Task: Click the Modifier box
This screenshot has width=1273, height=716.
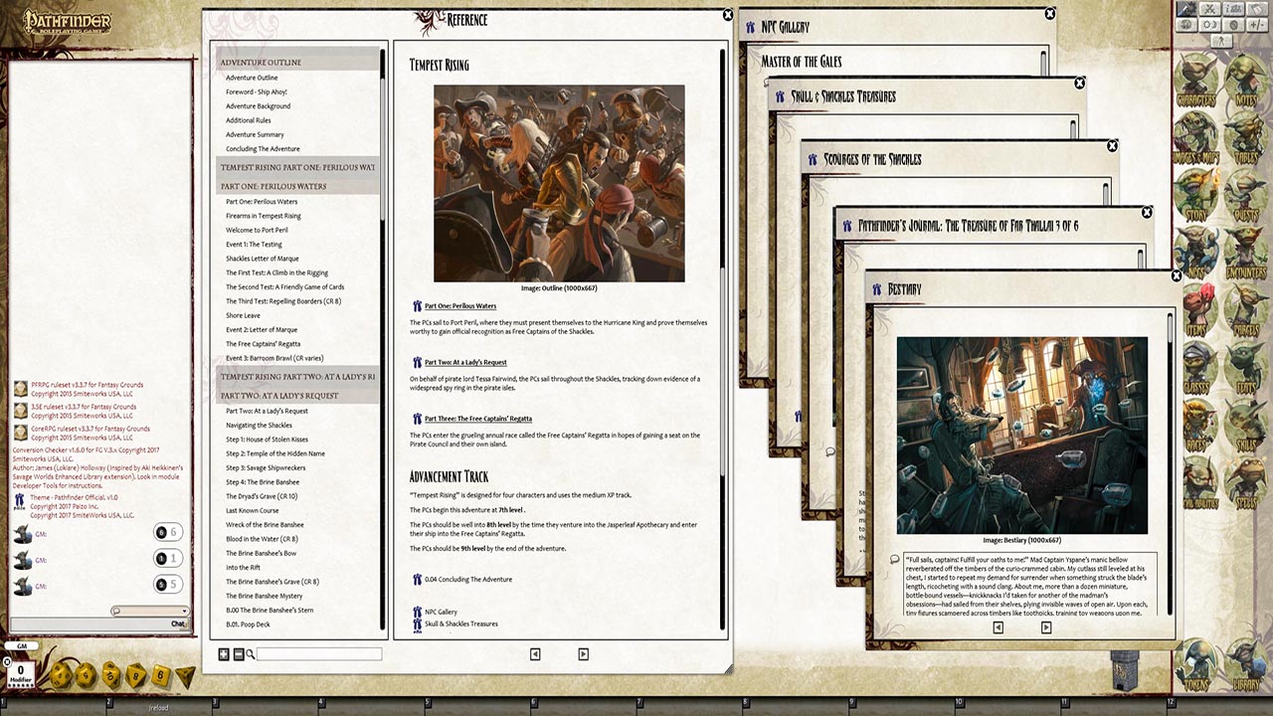Action: 20,673
